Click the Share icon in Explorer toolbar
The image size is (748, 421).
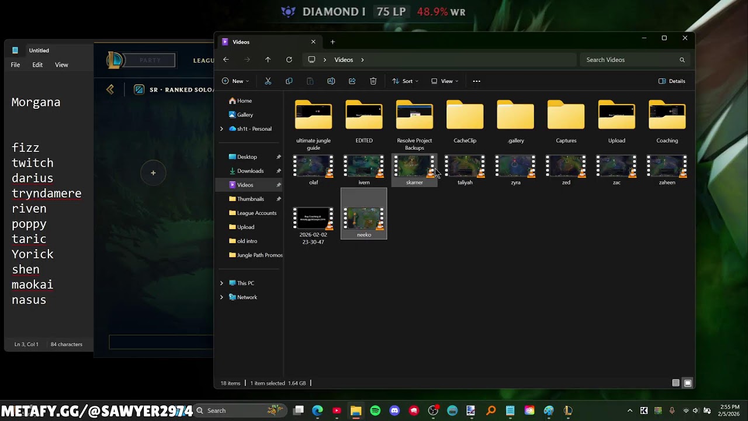(352, 81)
